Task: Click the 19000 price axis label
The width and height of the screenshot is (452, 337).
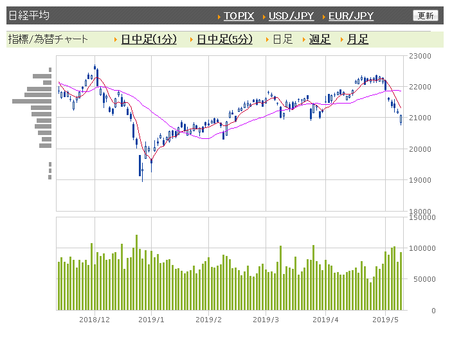Action: [420, 180]
